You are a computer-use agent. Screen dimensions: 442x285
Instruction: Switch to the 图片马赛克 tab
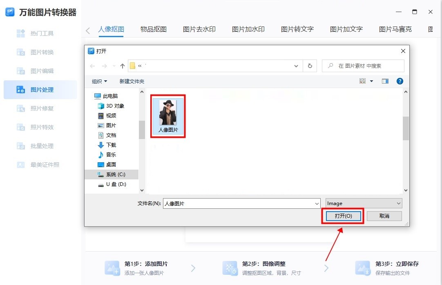[x=395, y=29]
